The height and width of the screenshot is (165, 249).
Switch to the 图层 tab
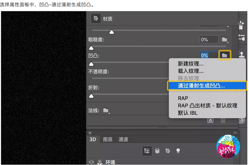[108, 139]
